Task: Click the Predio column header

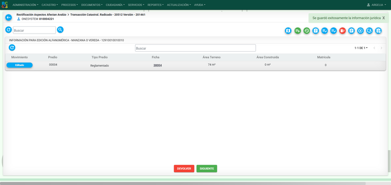Action: 53,57
